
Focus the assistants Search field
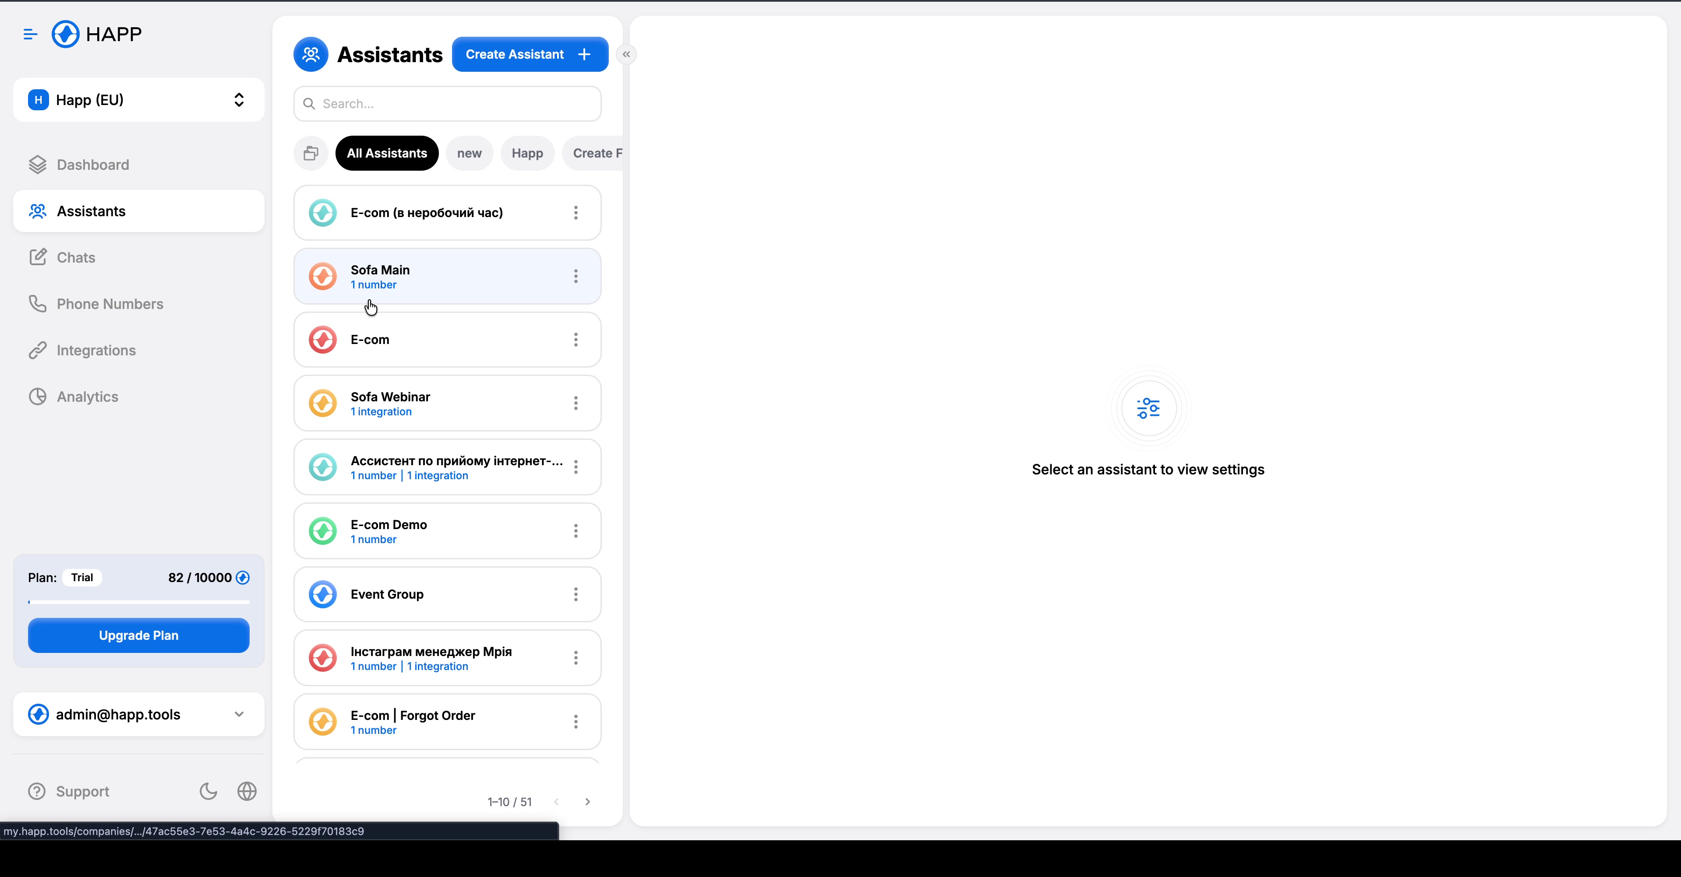pos(457,104)
